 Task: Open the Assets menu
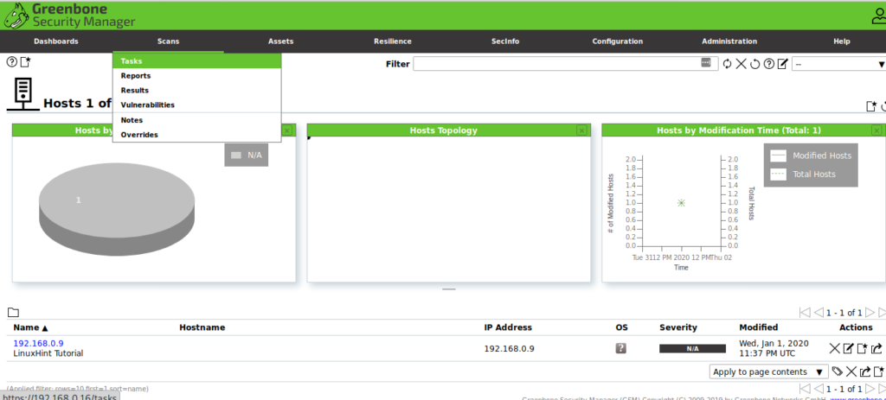coord(281,41)
